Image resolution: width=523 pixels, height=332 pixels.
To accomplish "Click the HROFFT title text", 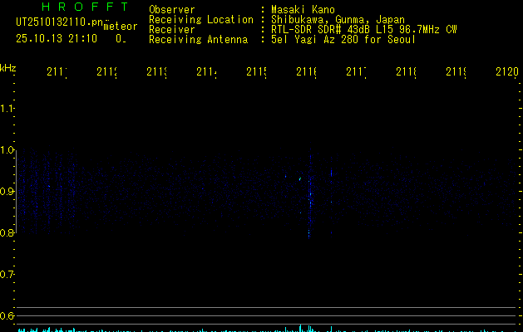I will [86, 7].
